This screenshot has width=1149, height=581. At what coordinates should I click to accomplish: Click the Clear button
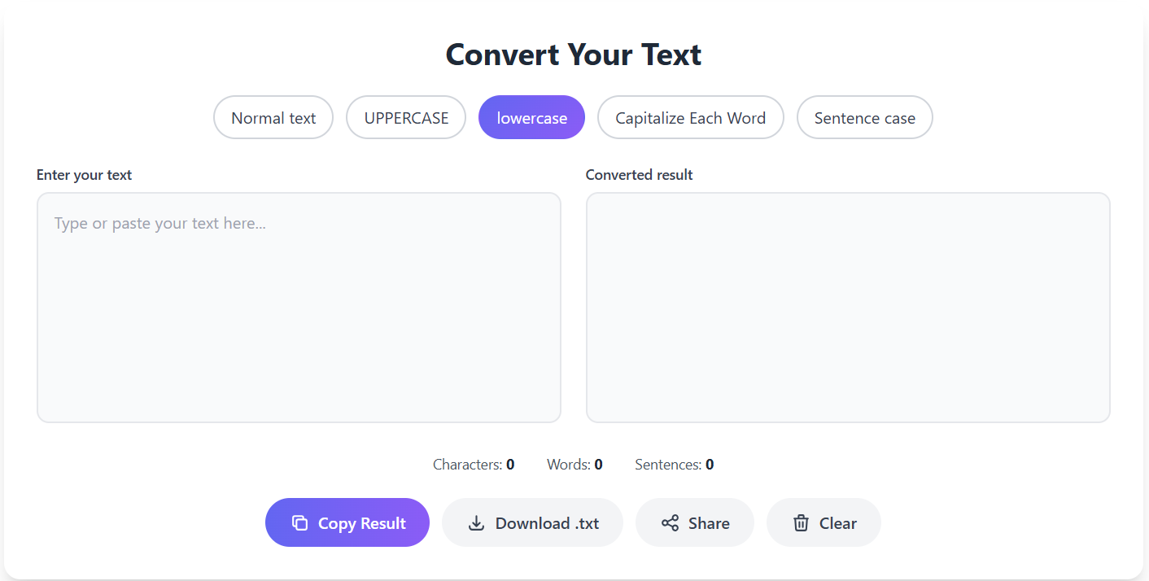824,522
